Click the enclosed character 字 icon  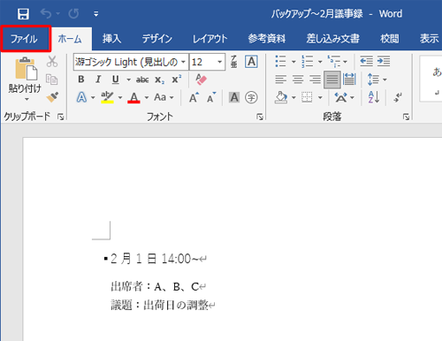coord(251,97)
